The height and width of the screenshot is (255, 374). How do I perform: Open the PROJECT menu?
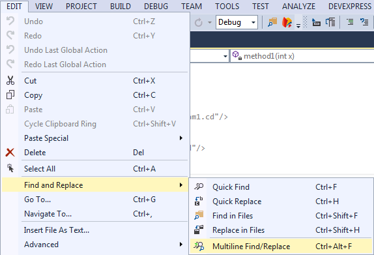81,7
